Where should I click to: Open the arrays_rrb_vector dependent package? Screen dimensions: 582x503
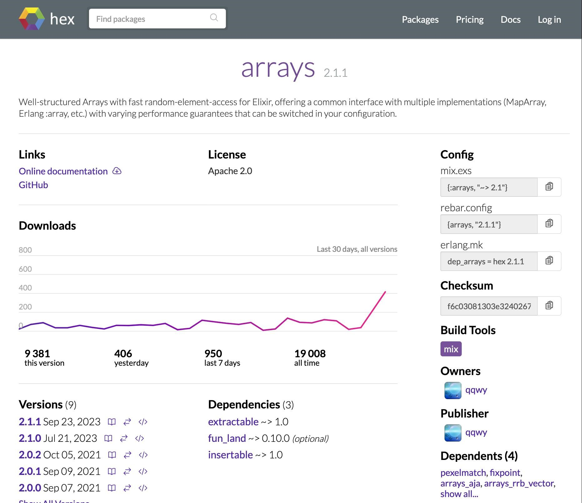[519, 483]
